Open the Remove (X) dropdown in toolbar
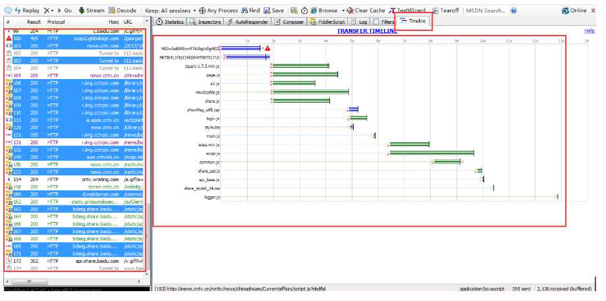The width and height of the screenshot is (606, 301). pyautogui.click(x=48, y=11)
